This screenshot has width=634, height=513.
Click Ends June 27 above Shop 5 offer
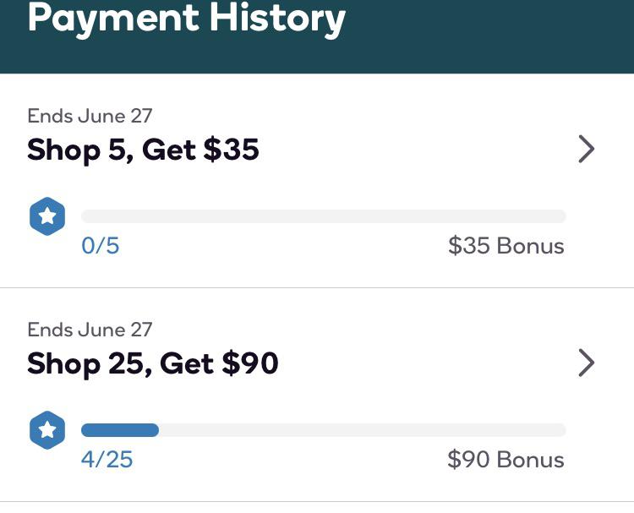(90, 116)
